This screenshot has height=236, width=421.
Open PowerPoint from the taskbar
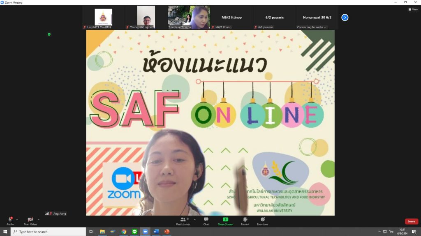pyautogui.click(x=167, y=231)
